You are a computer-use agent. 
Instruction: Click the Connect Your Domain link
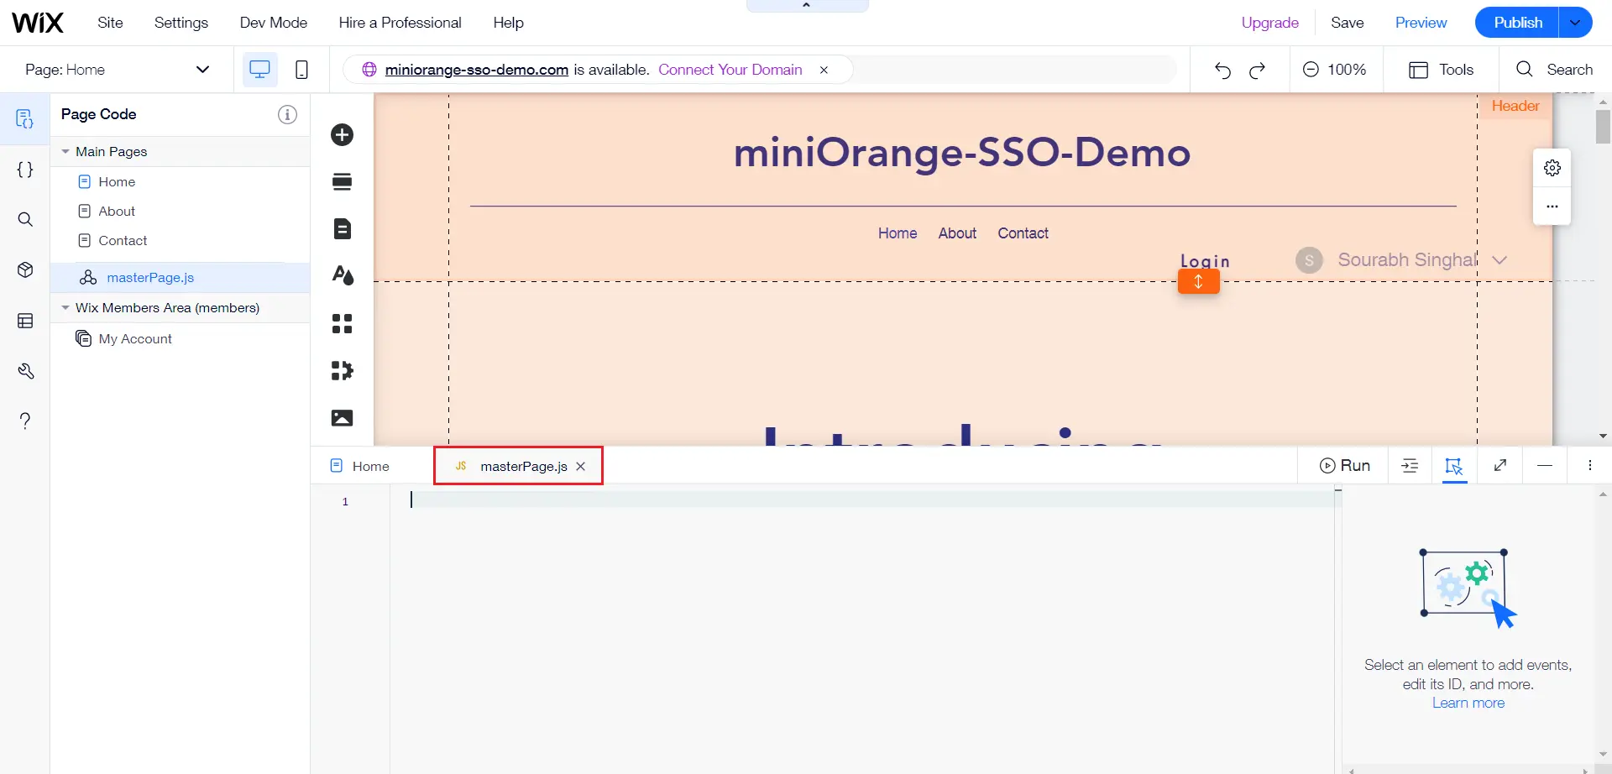pyautogui.click(x=730, y=70)
